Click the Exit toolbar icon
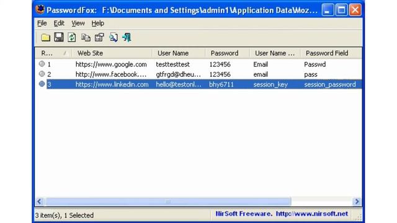Screen dimensions: 397x223 (x=127, y=38)
